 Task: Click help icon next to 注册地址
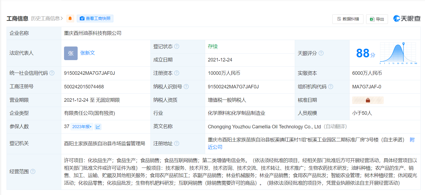[x=177, y=143]
